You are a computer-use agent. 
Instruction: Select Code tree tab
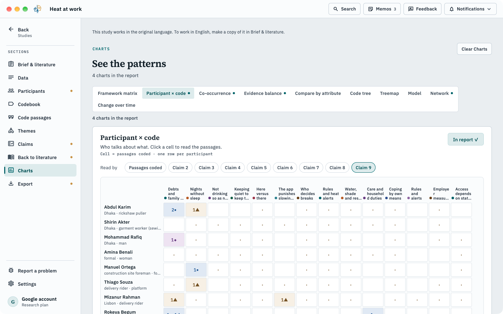click(360, 94)
